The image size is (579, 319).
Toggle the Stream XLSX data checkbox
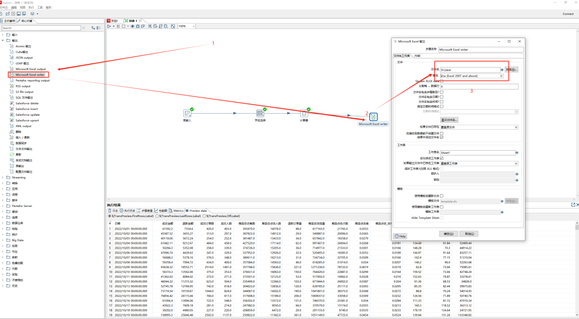442,81
